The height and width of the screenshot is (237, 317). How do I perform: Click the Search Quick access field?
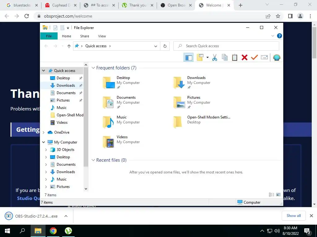pos(226,46)
